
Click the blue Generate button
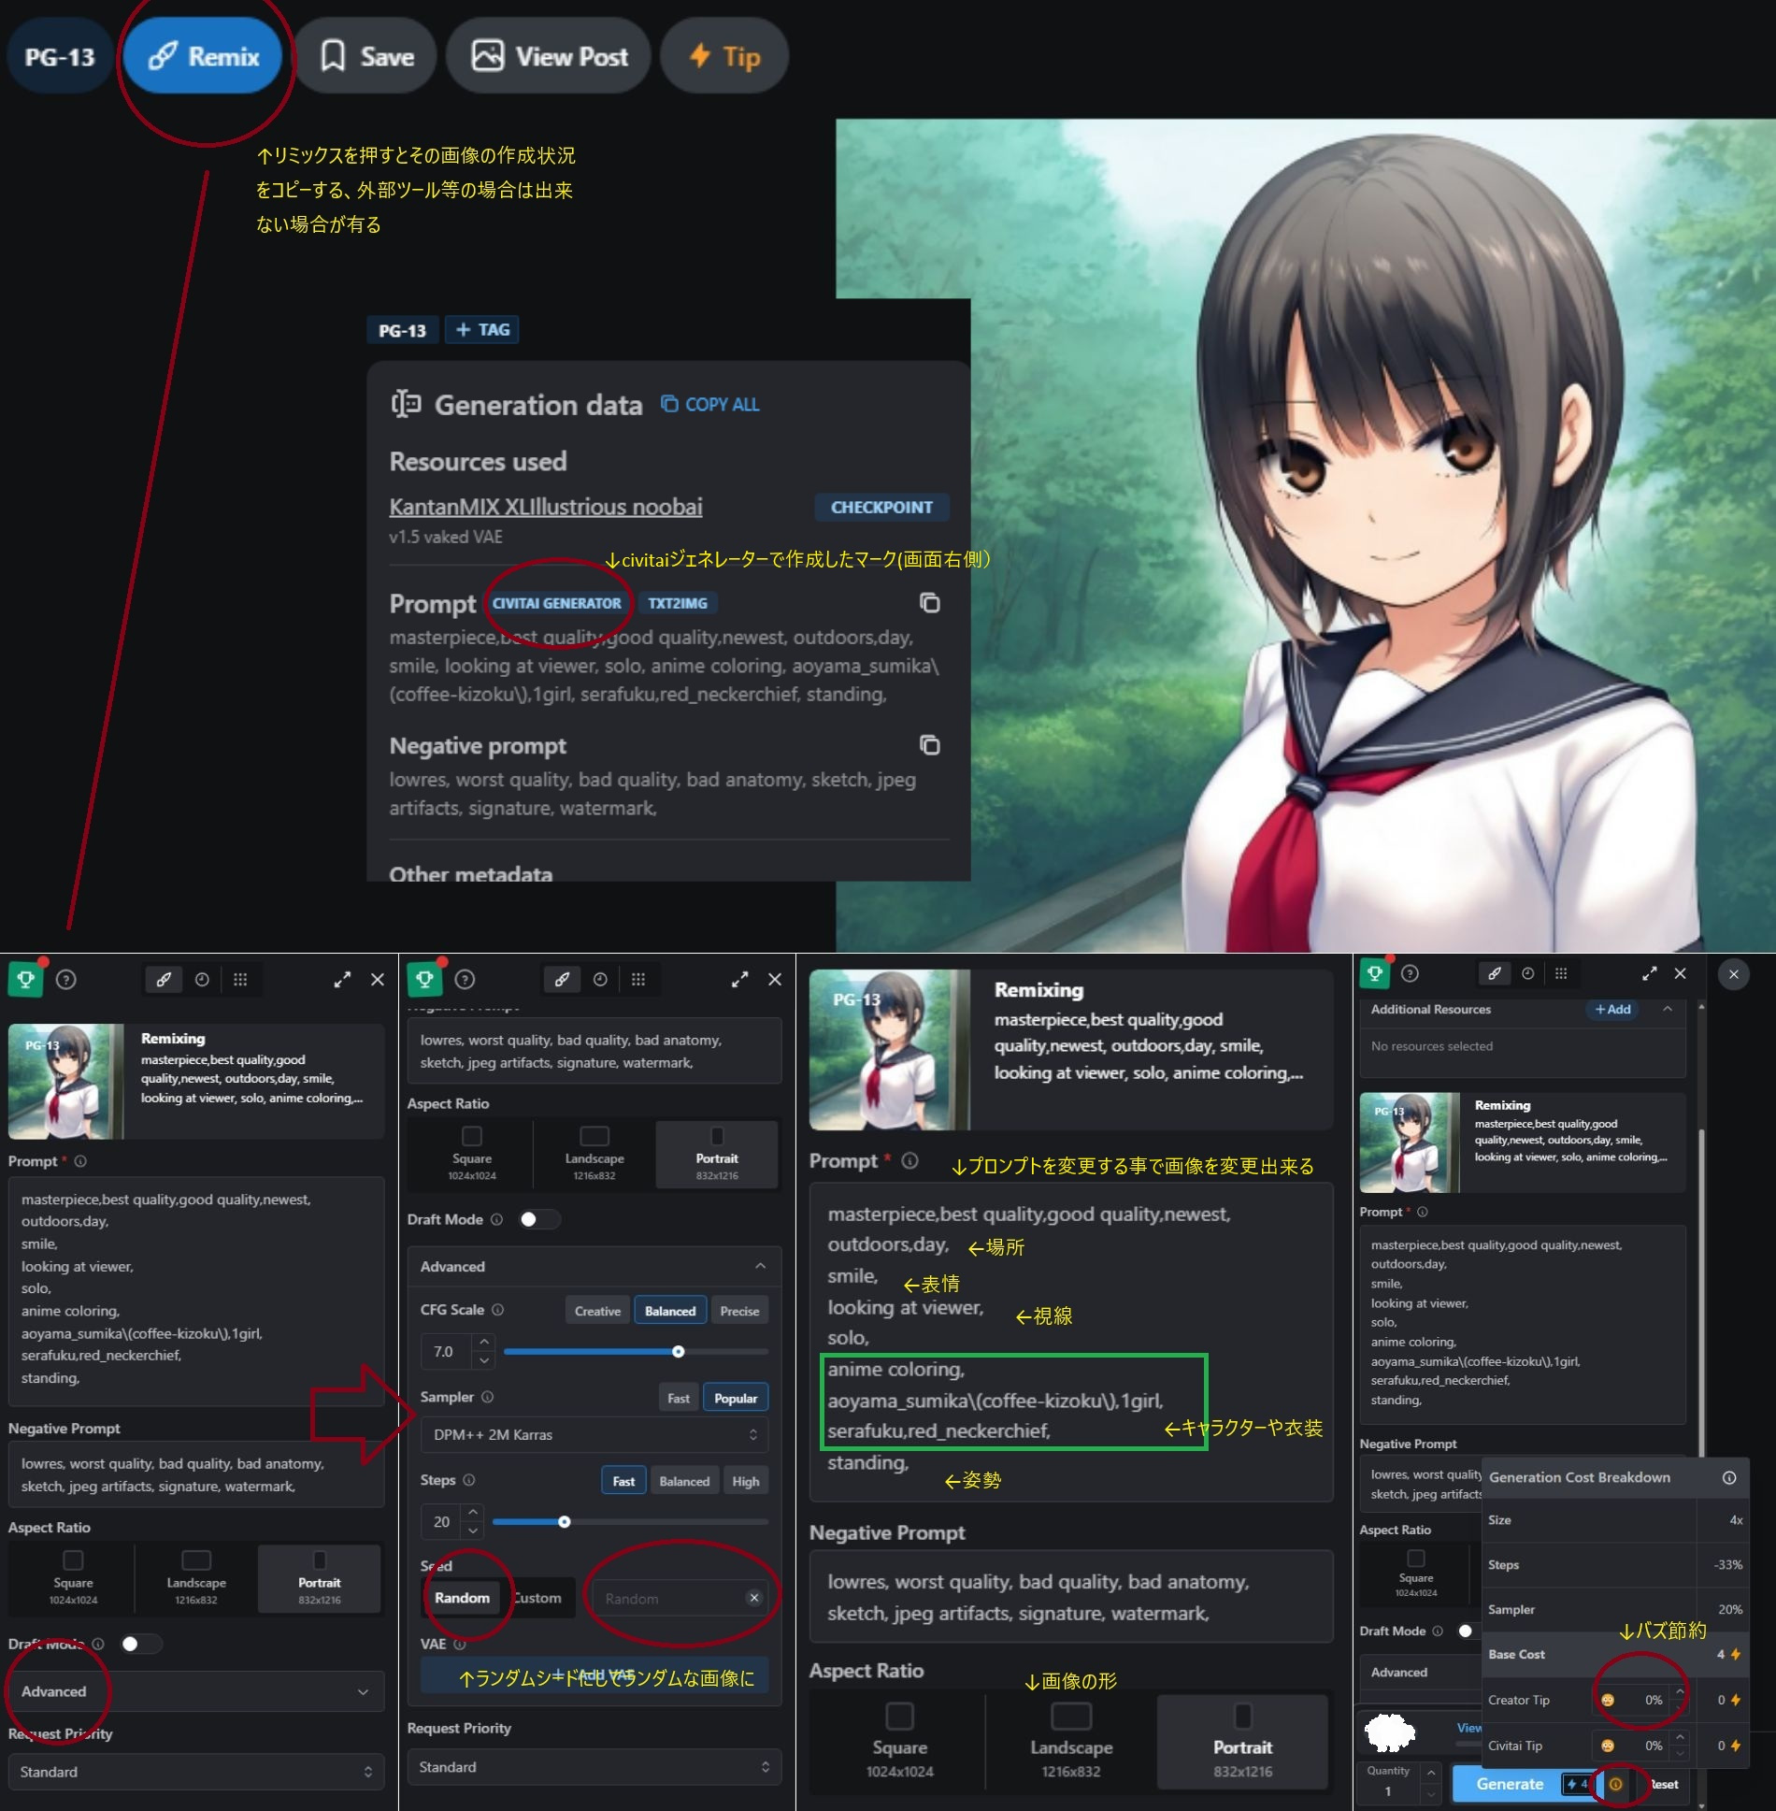point(1524,1784)
